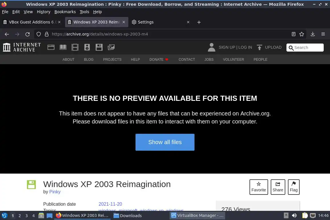Open the HELP nav link
The image size is (330, 220).
tap(135, 60)
